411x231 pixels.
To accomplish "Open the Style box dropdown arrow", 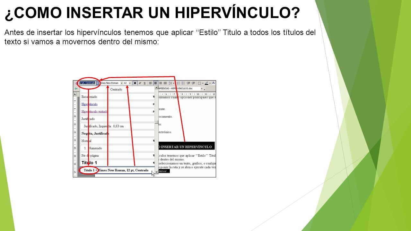I will click(98, 83).
